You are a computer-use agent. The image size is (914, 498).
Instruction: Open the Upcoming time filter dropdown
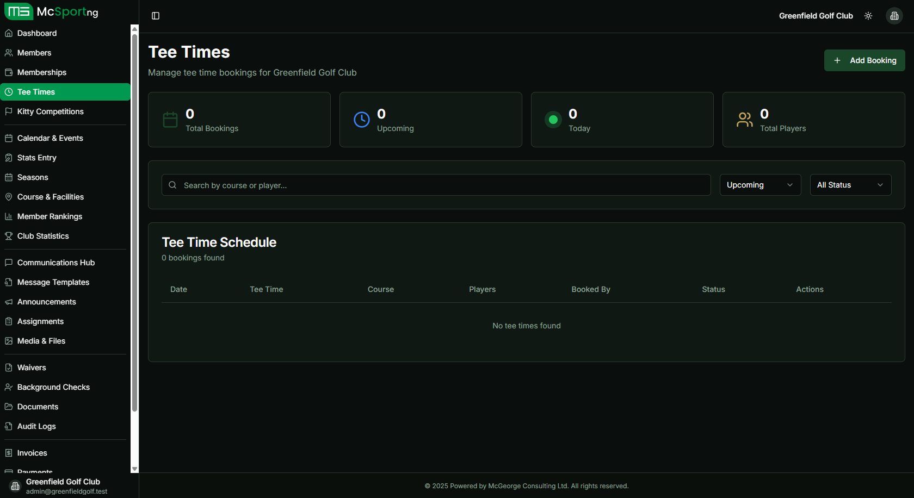(x=760, y=185)
